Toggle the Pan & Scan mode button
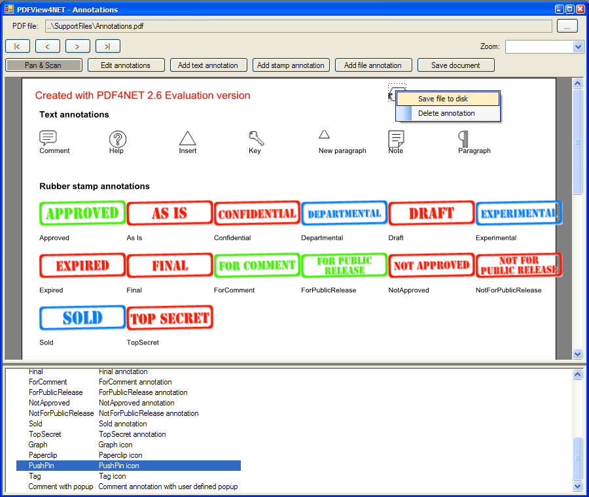The height and width of the screenshot is (497, 589). tap(44, 65)
